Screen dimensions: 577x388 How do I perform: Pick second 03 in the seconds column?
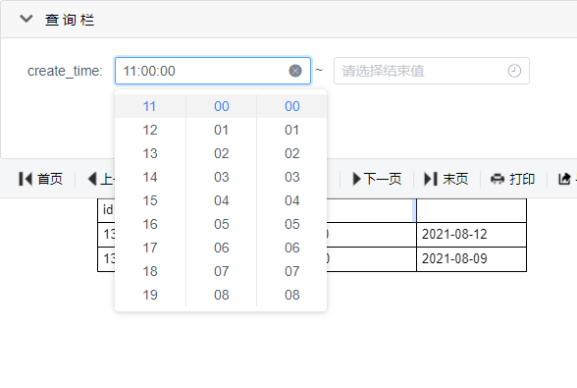tap(291, 177)
